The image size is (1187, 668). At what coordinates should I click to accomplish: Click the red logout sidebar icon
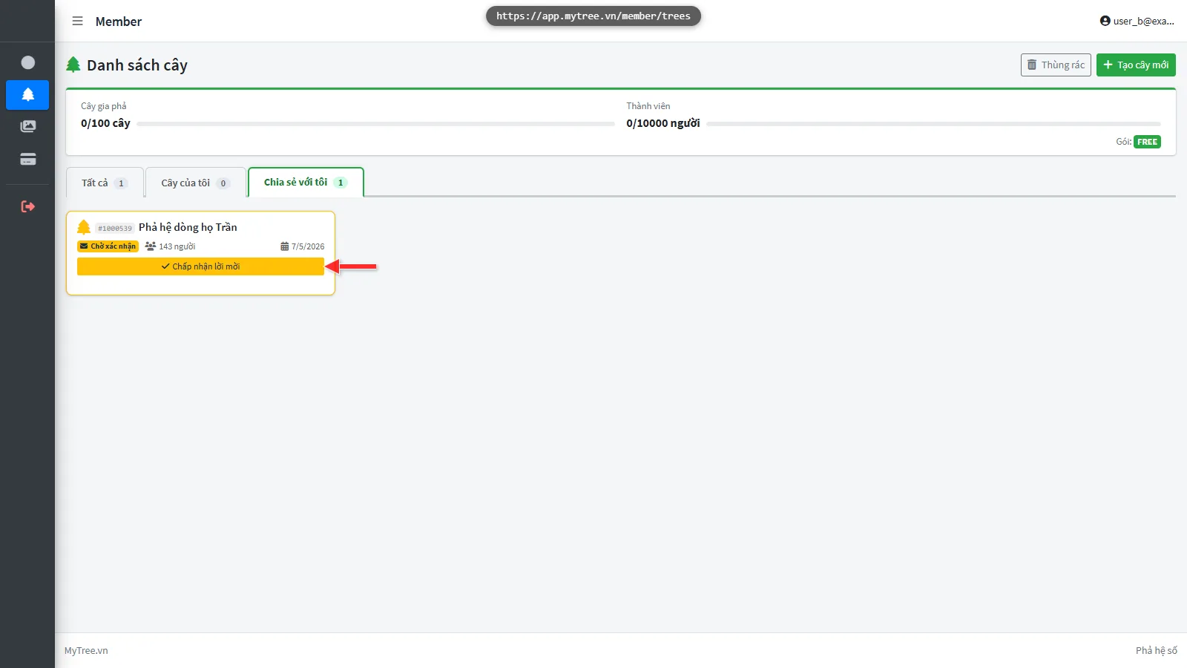pos(27,206)
